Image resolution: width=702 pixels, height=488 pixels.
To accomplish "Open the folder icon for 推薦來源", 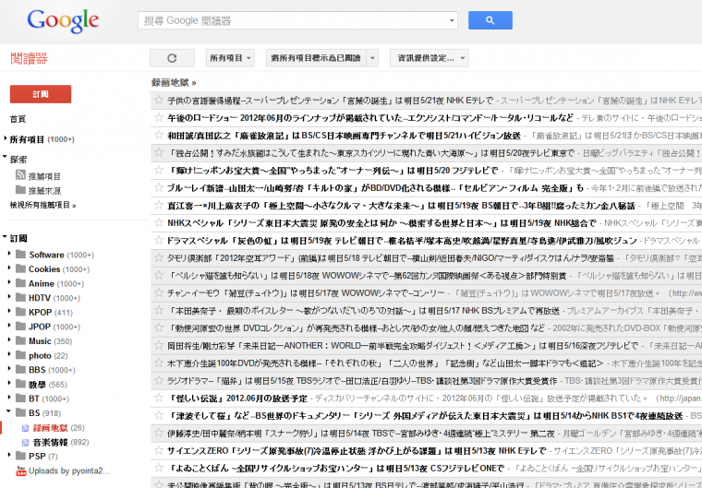I will 20,190.
